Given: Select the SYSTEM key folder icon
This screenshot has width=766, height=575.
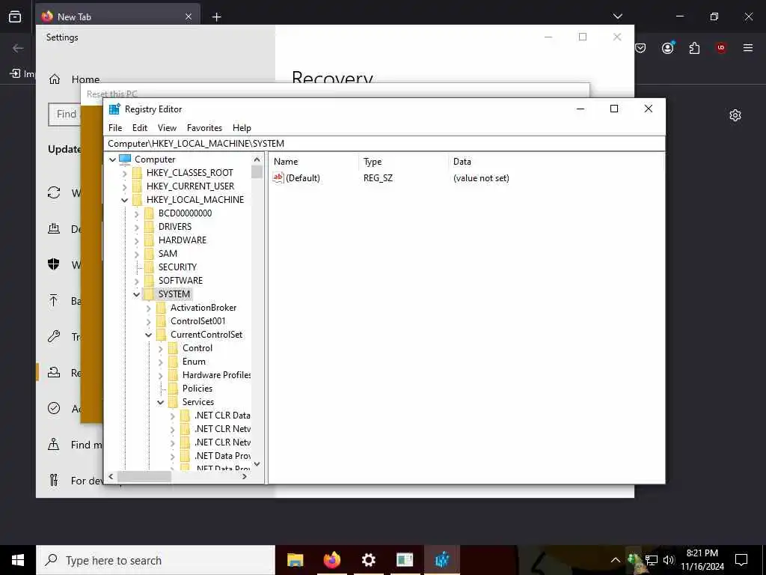Looking at the screenshot, I should click(150, 293).
